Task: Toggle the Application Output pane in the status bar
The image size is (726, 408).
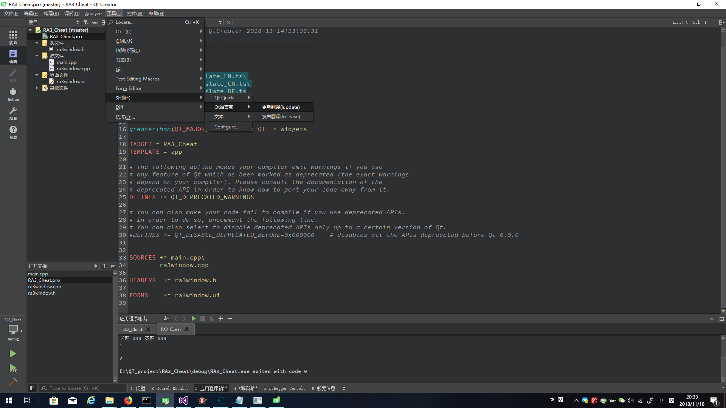Action: click(211, 388)
